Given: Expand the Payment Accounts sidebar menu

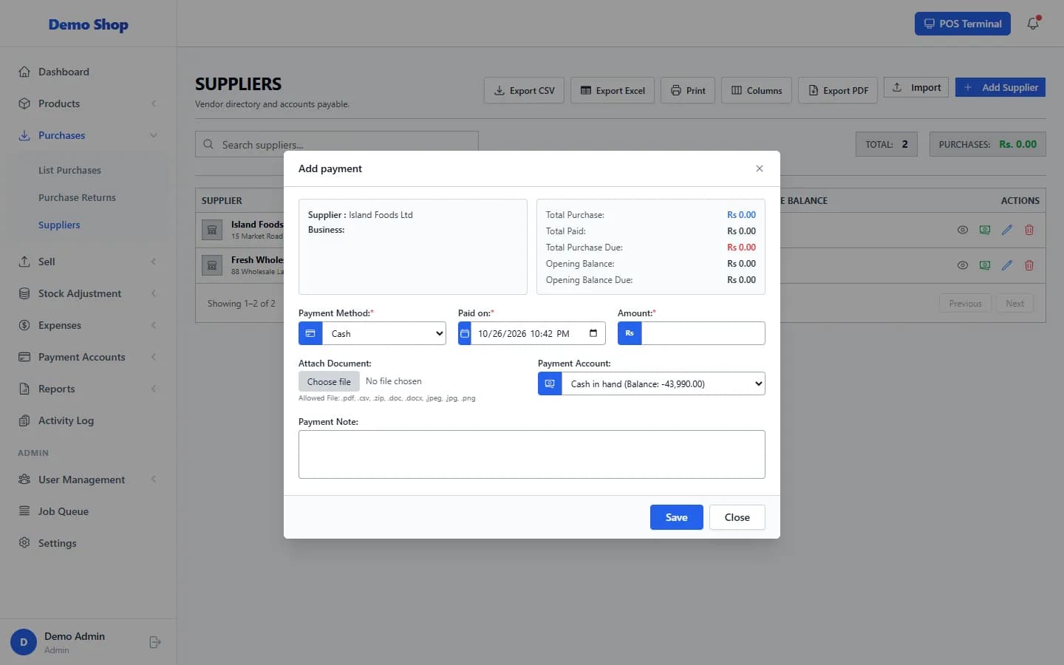Looking at the screenshot, I should (88, 357).
